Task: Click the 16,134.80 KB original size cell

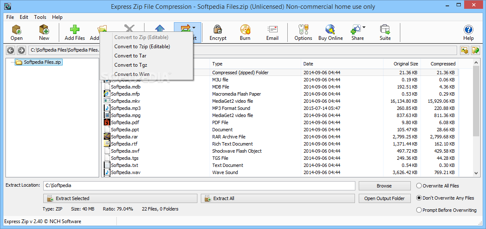Action: 404,101
